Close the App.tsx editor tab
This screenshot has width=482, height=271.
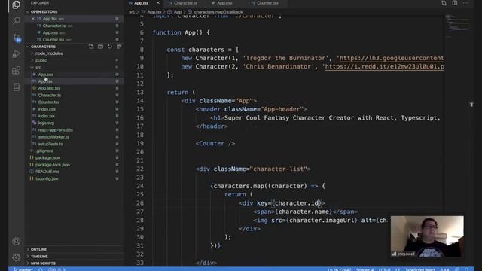point(158,3)
